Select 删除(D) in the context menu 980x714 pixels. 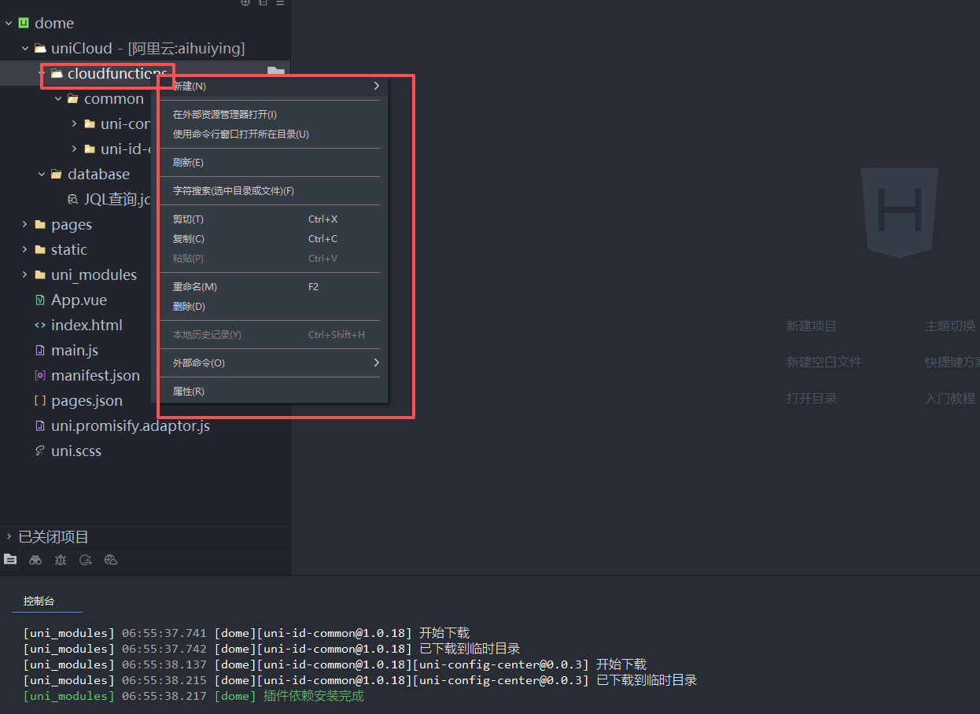[x=189, y=307]
